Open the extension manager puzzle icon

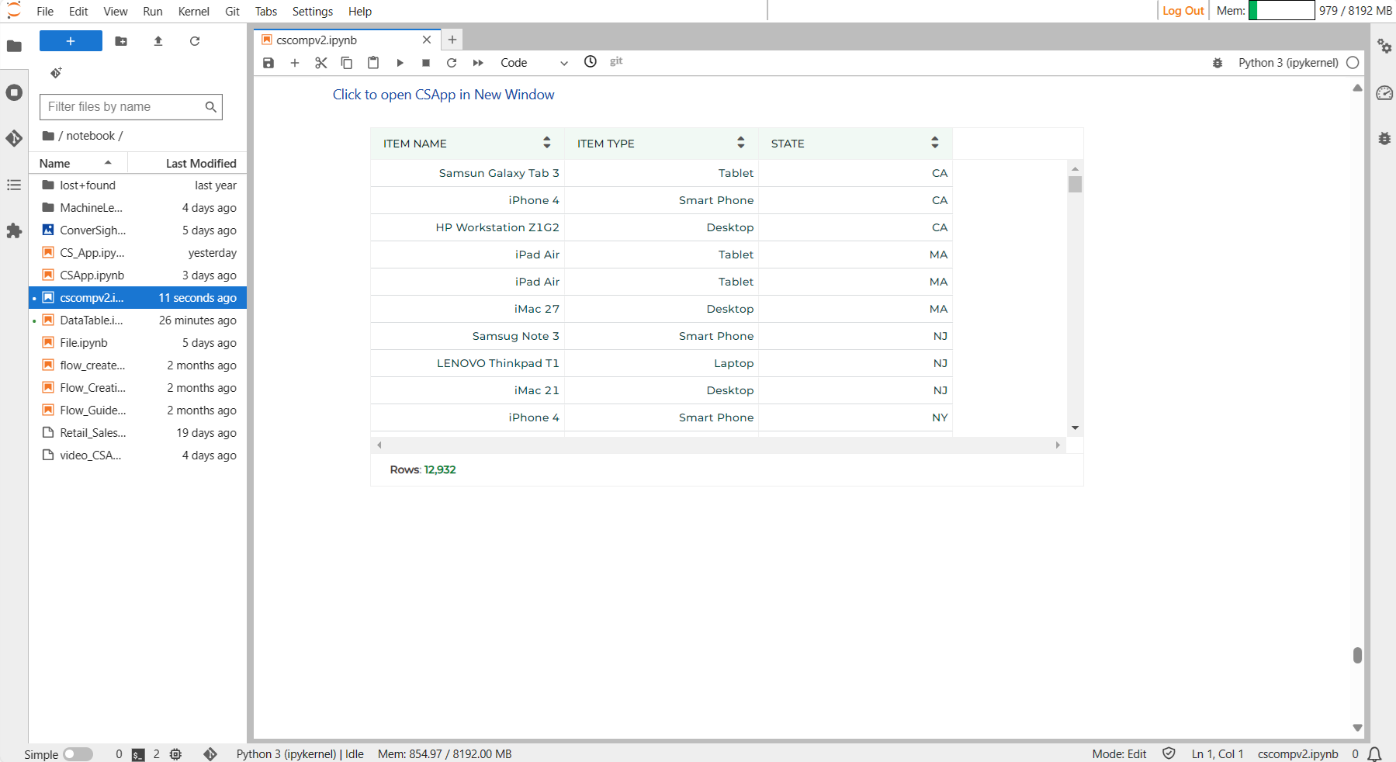coord(14,230)
